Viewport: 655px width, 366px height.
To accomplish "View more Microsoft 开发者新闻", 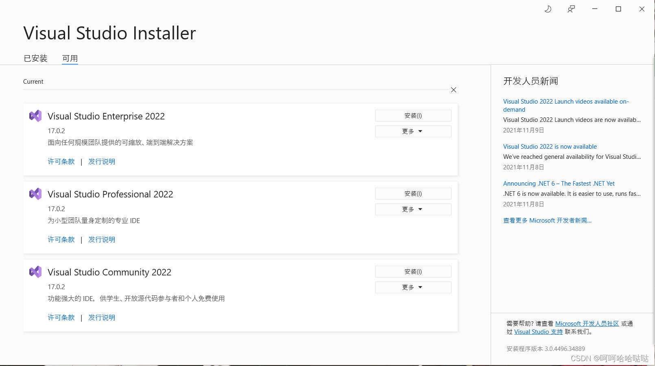I will click(547, 220).
